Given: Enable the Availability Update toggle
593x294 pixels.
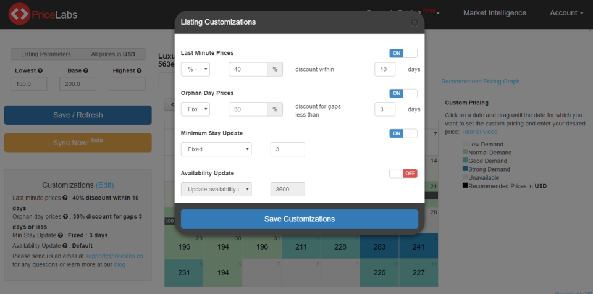Looking at the screenshot, I should pyautogui.click(x=403, y=174).
